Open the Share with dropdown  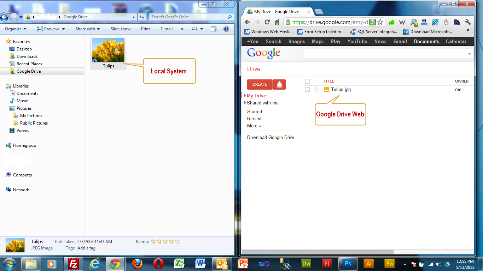pos(88,29)
